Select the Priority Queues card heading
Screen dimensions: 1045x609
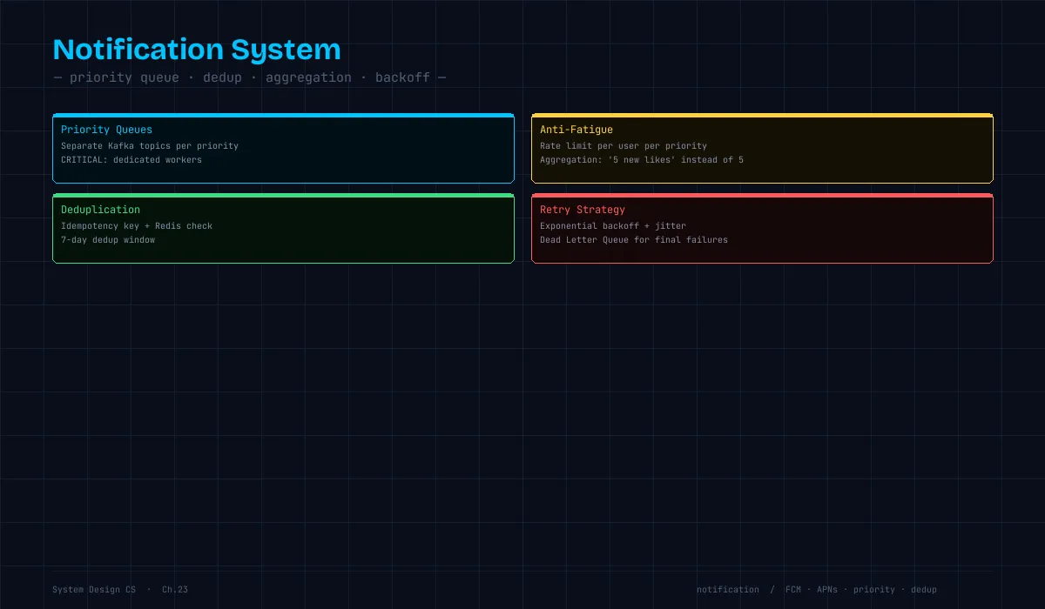point(106,130)
